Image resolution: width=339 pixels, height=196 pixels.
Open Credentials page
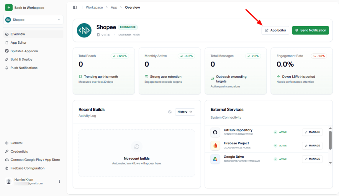[x=33, y=151]
